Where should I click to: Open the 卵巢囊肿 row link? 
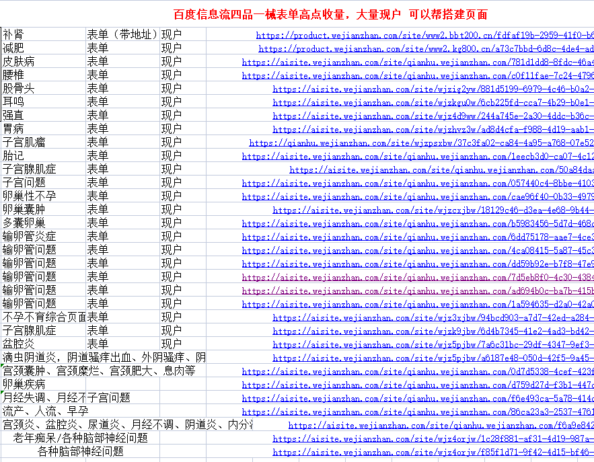pos(432,210)
